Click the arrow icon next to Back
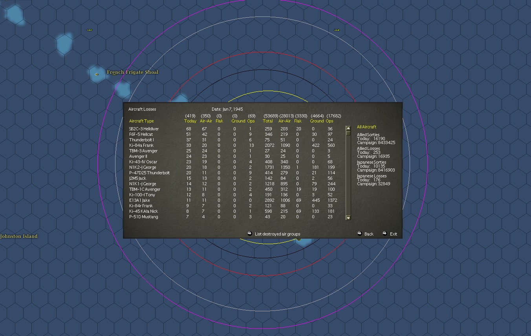This screenshot has width=531, height=336. click(359, 234)
